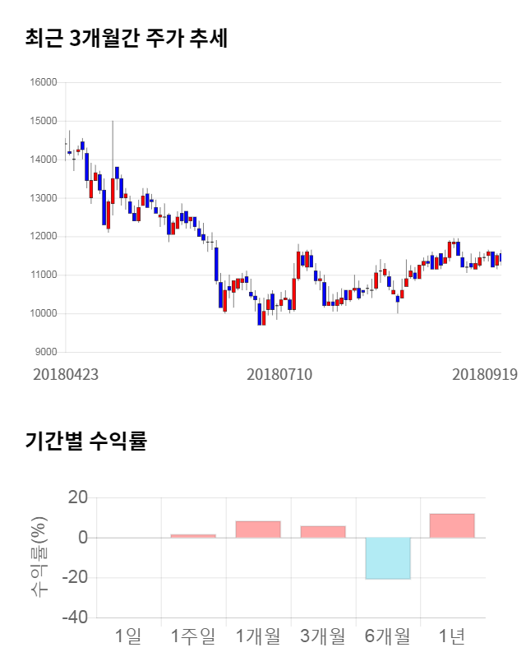Click the pink 1년 return bar

tap(452, 526)
